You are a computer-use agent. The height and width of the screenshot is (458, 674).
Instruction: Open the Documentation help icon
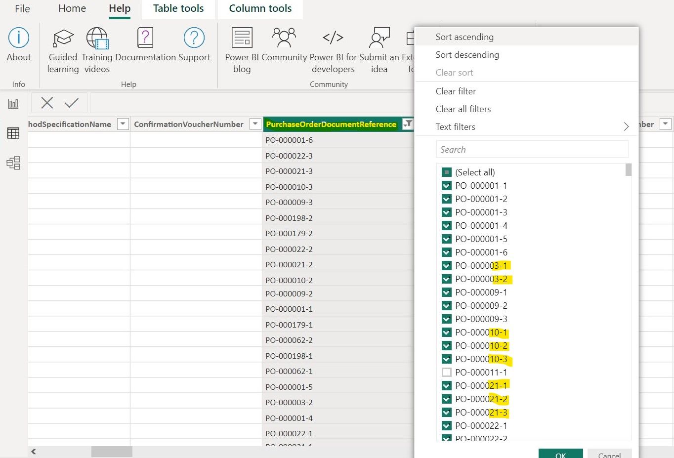(x=145, y=38)
